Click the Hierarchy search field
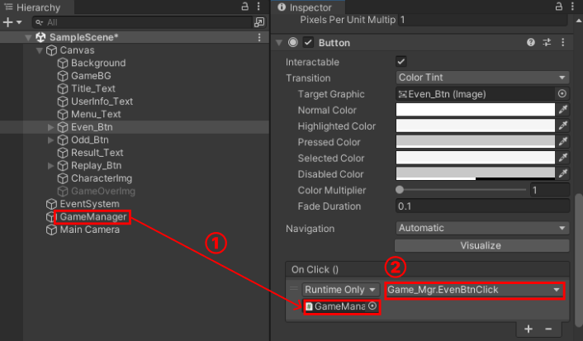Viewport: 583px width, 341px height. pyautogui.click(x=142, y=22)
